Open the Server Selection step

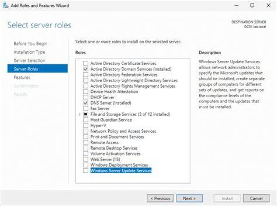pos(29,60)
